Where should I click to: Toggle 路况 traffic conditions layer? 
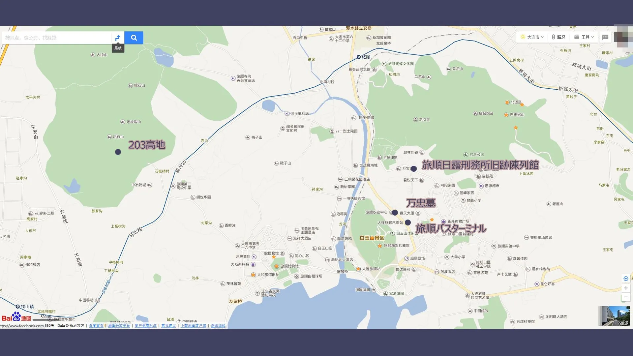(558, 37)
